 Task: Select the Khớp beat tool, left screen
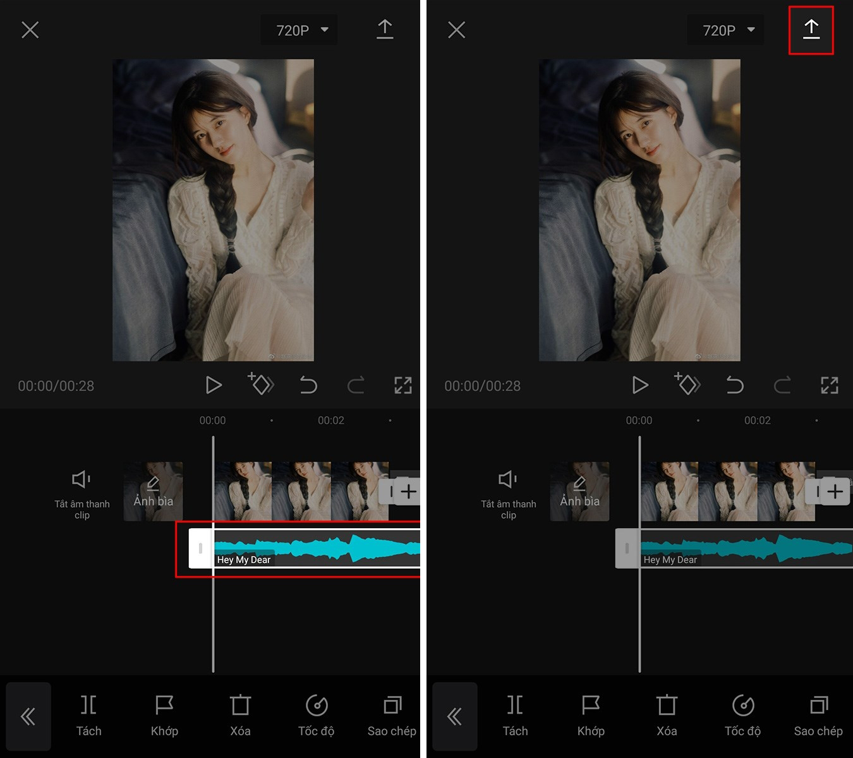pyautogui.click(x=164, y=716)
